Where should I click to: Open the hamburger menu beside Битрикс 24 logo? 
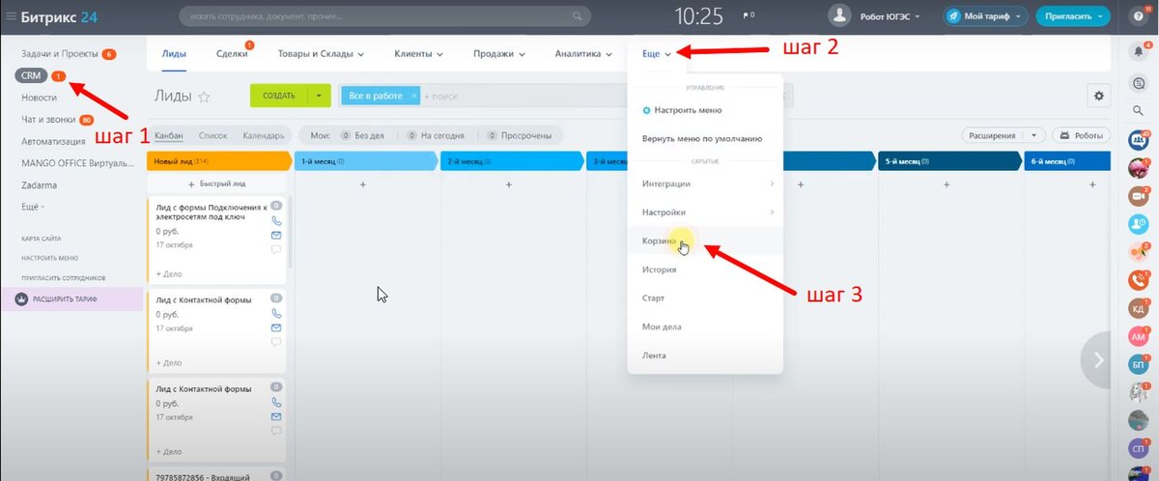tap(11, 16)
